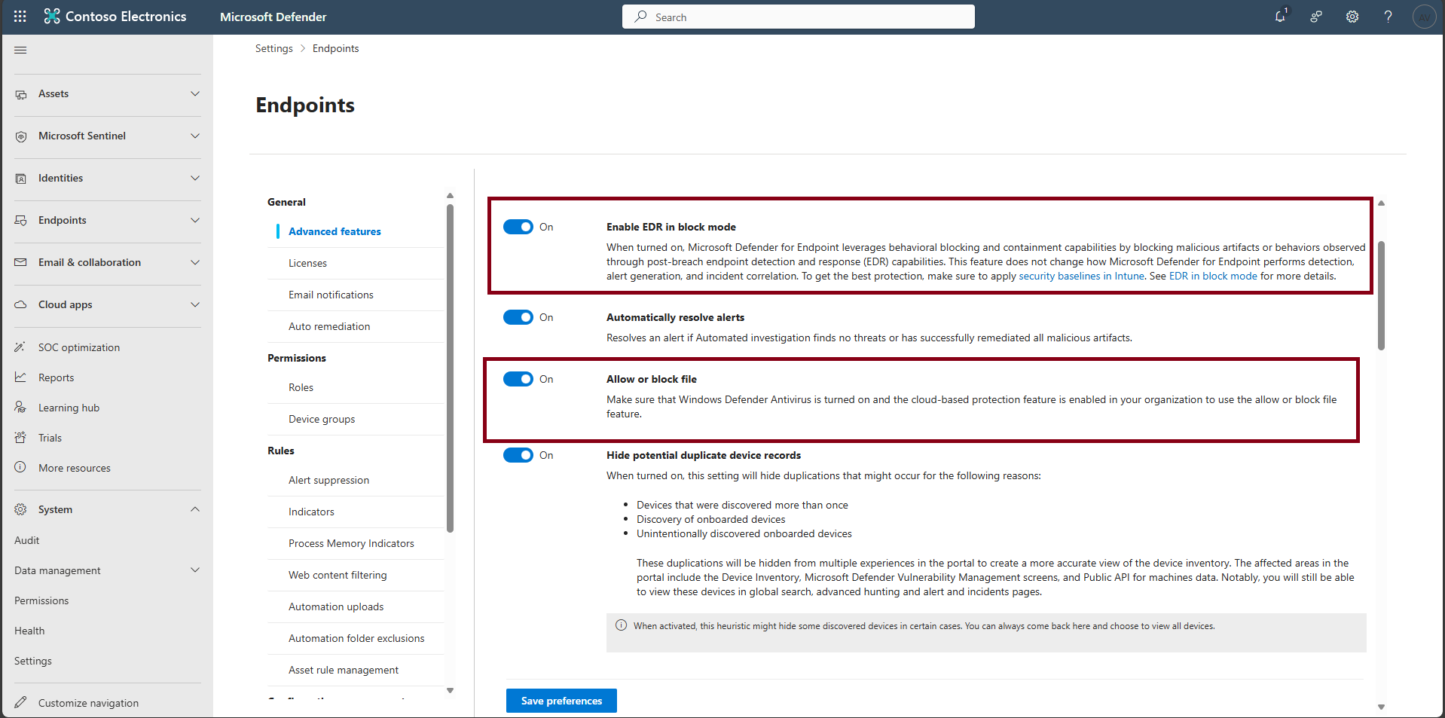Click the Reports chart icon
The image size is (1445, 718).
tap(20, 377)
